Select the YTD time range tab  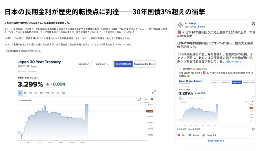click(x=47, y=93)
